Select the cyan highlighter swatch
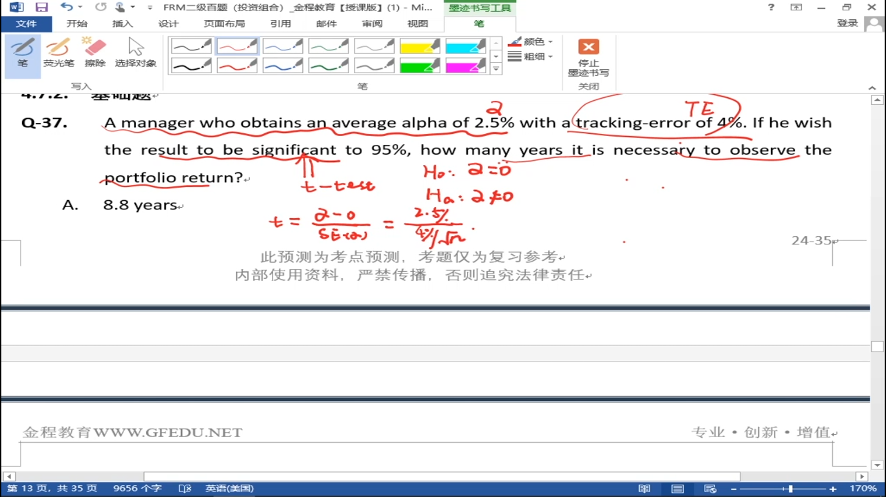Image resolution: width=886 pixels, height=497 pixels. [465, 46]
